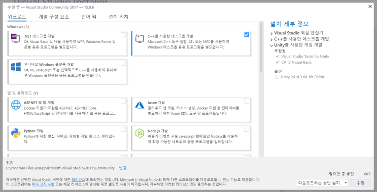Click the 설치 세부 정보 heading
377x192 pixels.
point(290,24)
